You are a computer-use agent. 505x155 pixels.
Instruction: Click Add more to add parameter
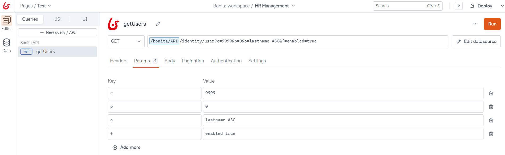point(127,147)
